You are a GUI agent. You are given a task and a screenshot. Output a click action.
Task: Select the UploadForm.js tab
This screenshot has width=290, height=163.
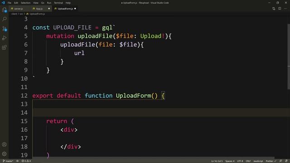(x=65, y=9)
